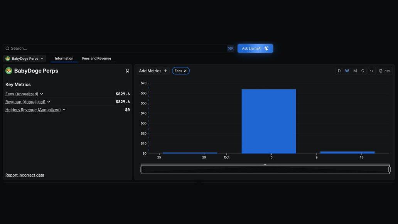The height and width of the screenshot is (224, 398).
Task: Remove the Fees metric chip
Action: 185,71
